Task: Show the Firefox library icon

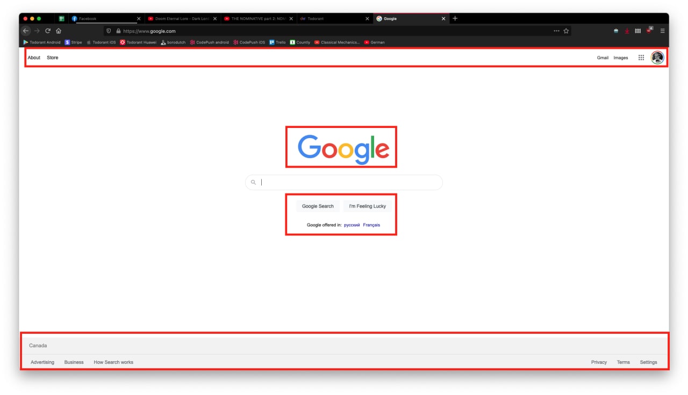Action: coord(637,31)
